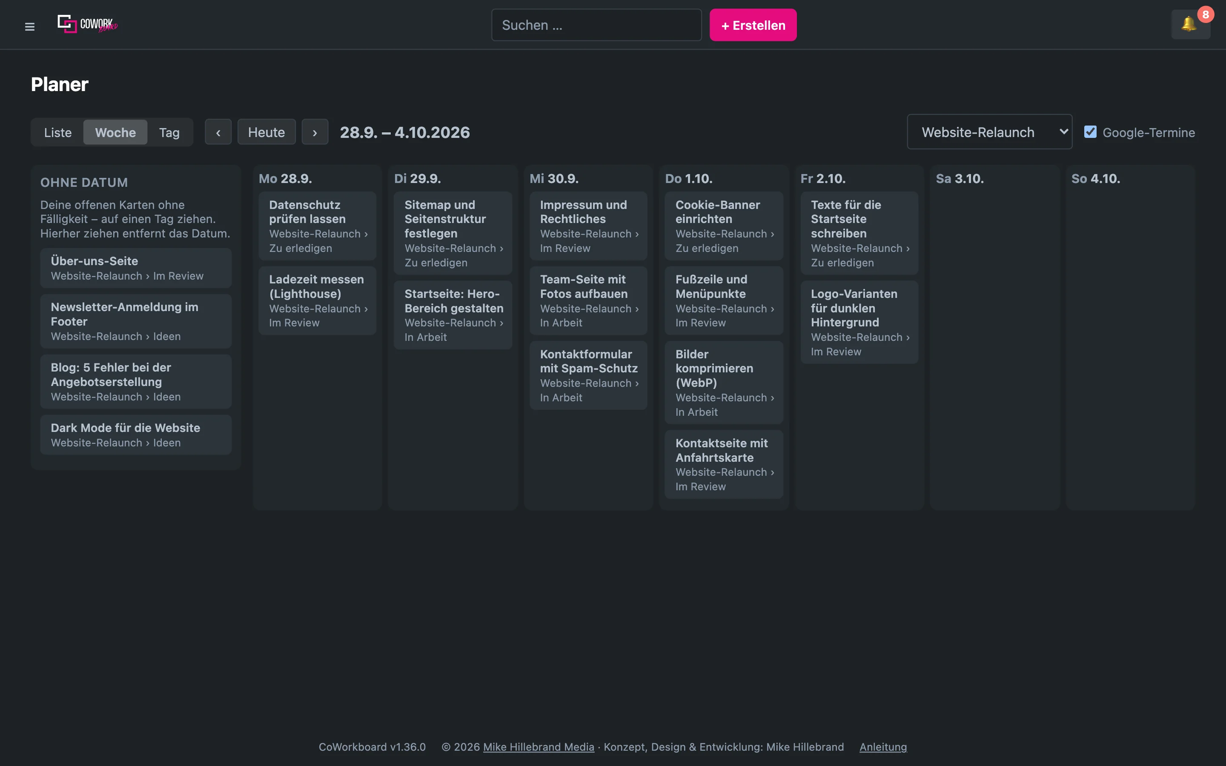Image resolution: width=1226 pixels, height=766 pixels.
Task: Open Website-Relaunch project dropdown
Action: point(989,132)
